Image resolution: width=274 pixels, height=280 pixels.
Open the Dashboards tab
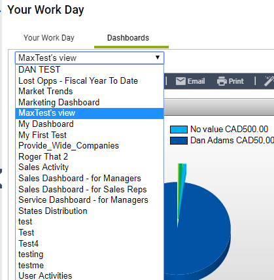(128, 38)
